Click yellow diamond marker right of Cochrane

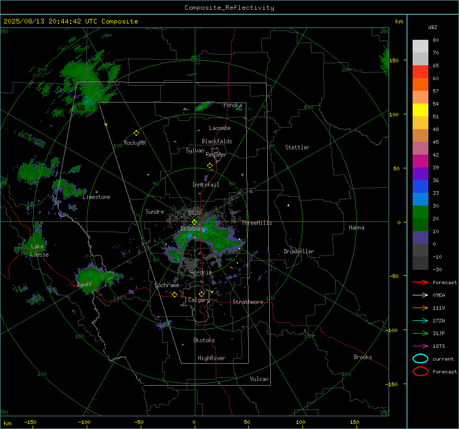[175, 295]
